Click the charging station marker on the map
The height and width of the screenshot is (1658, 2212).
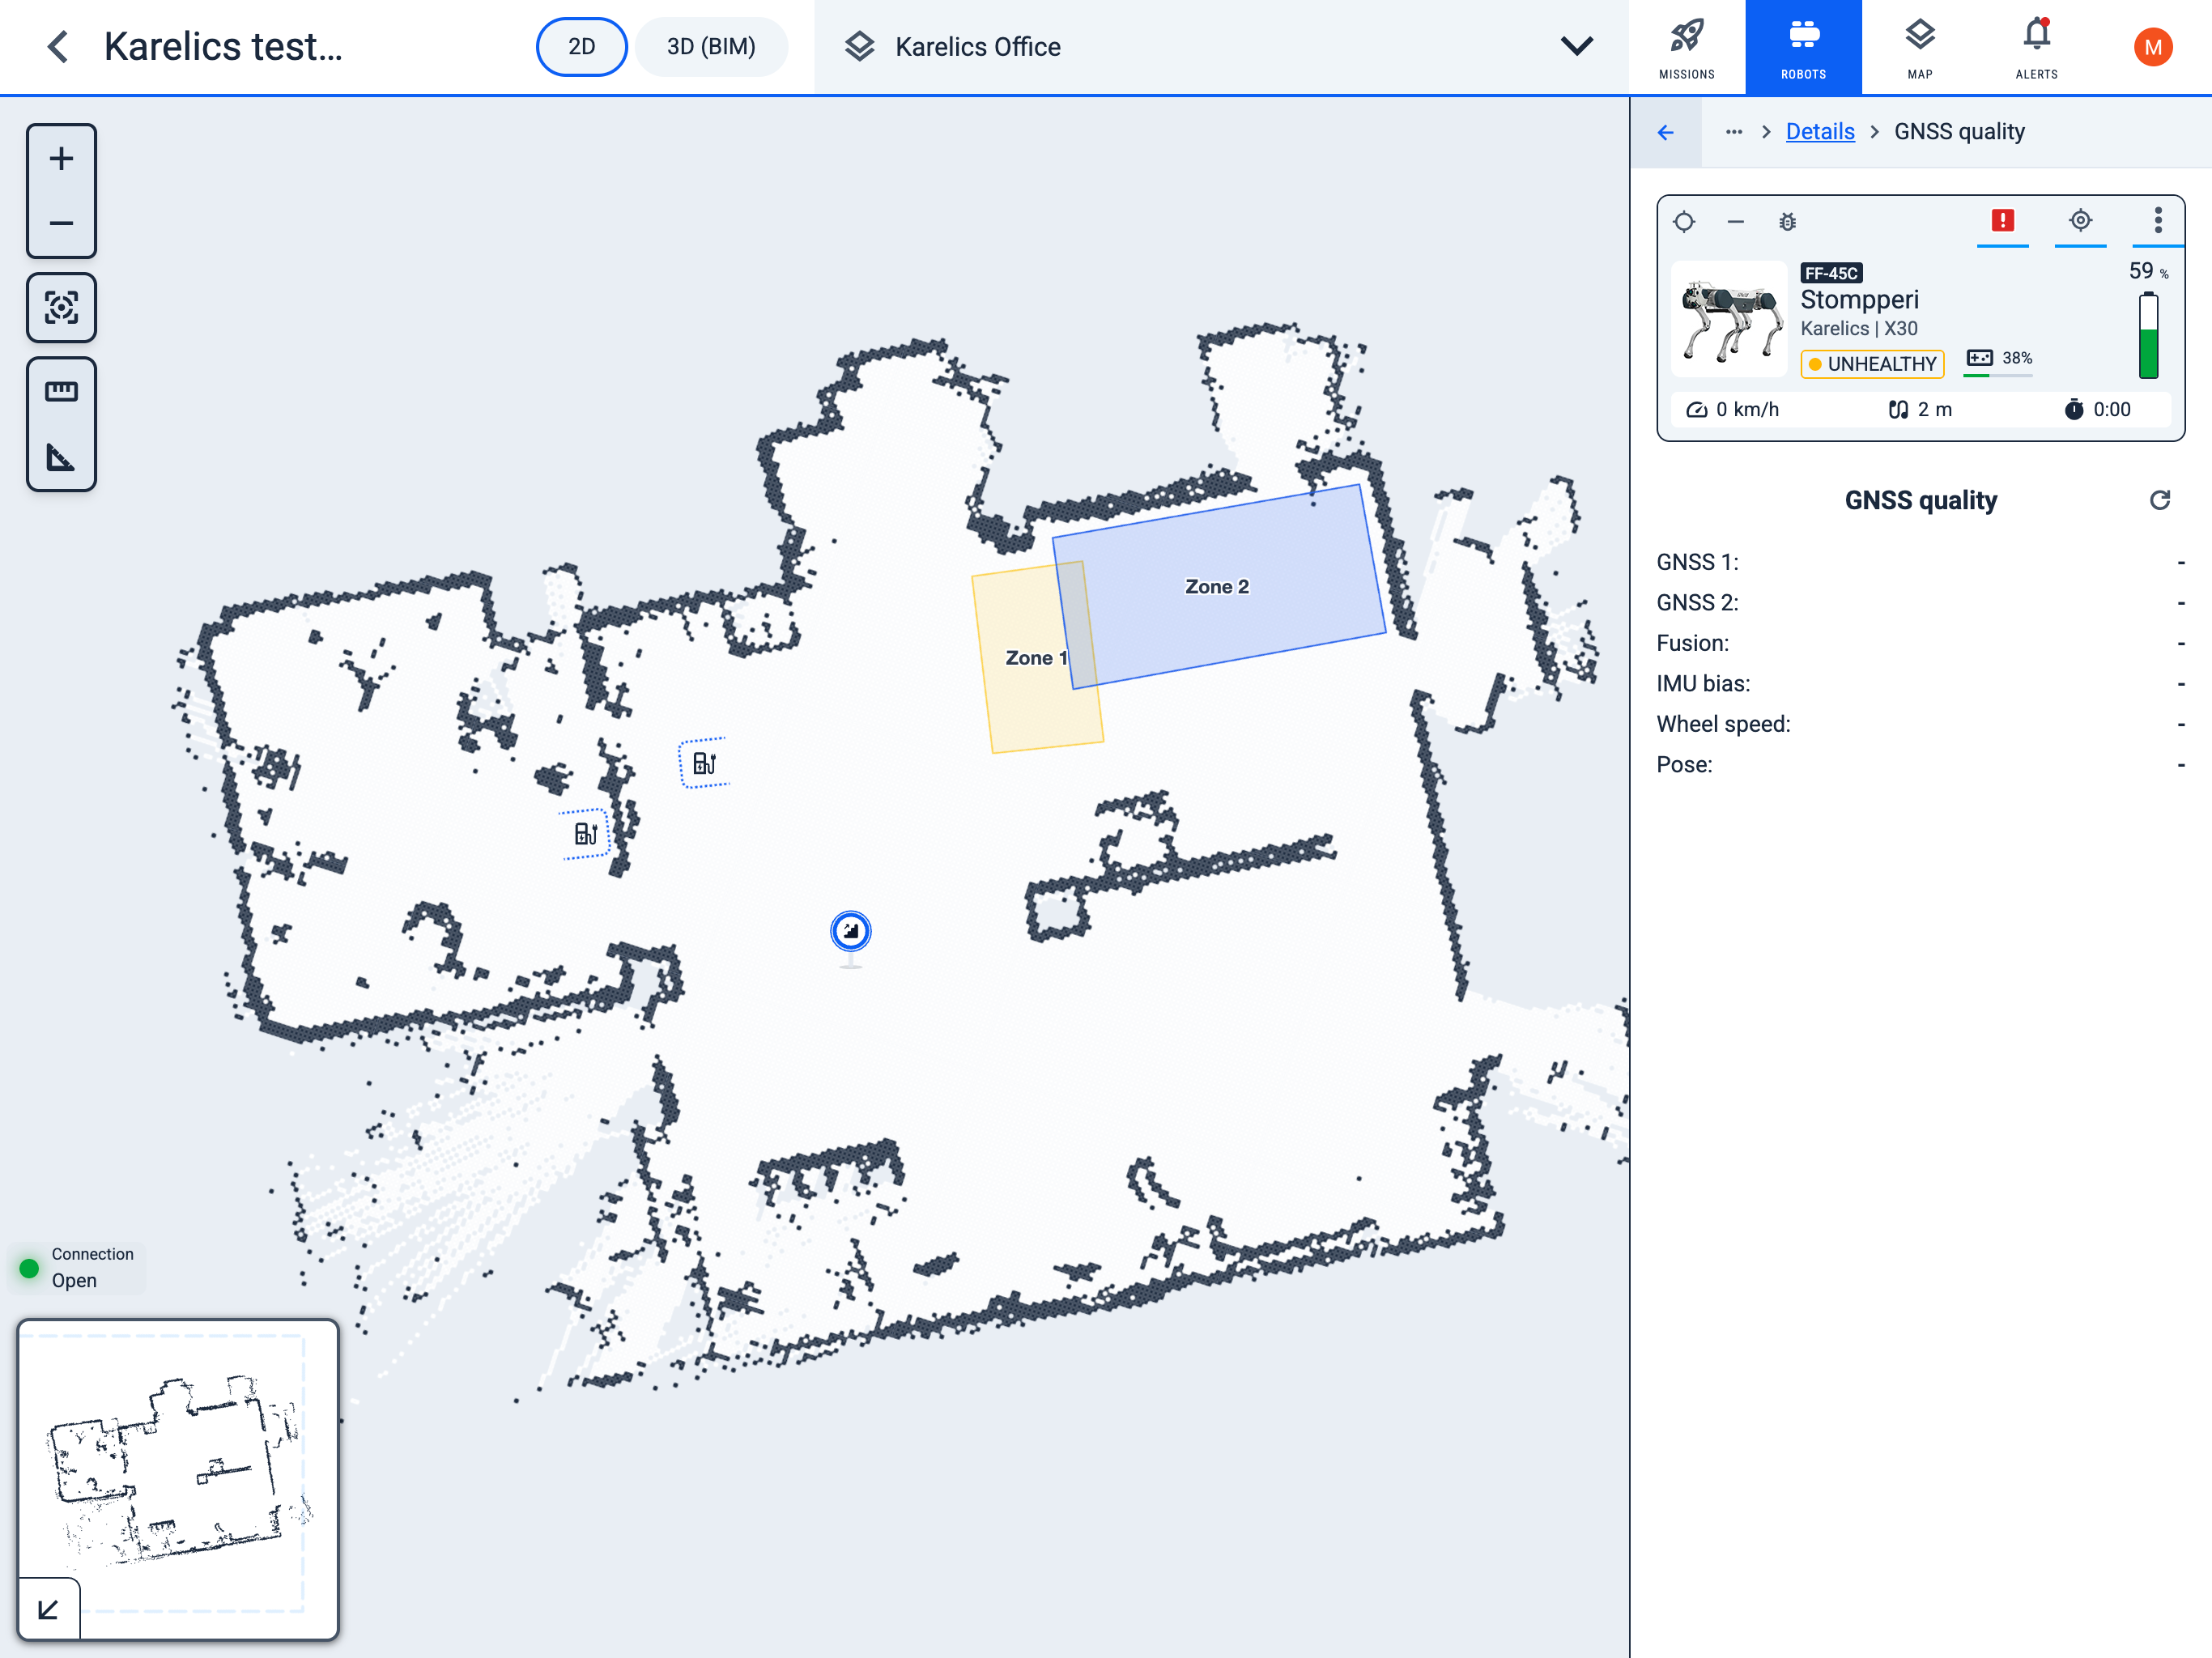coord(704,764)
